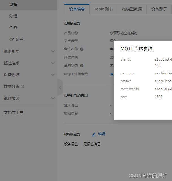This screenshot has height=181, width=172.
Task: Open 文档与工具 in the sidebar
Action: [14, 112]
